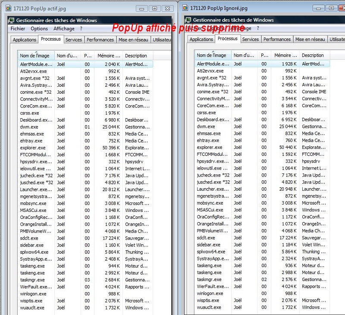Select Processus tab in left window

[51, 39]
